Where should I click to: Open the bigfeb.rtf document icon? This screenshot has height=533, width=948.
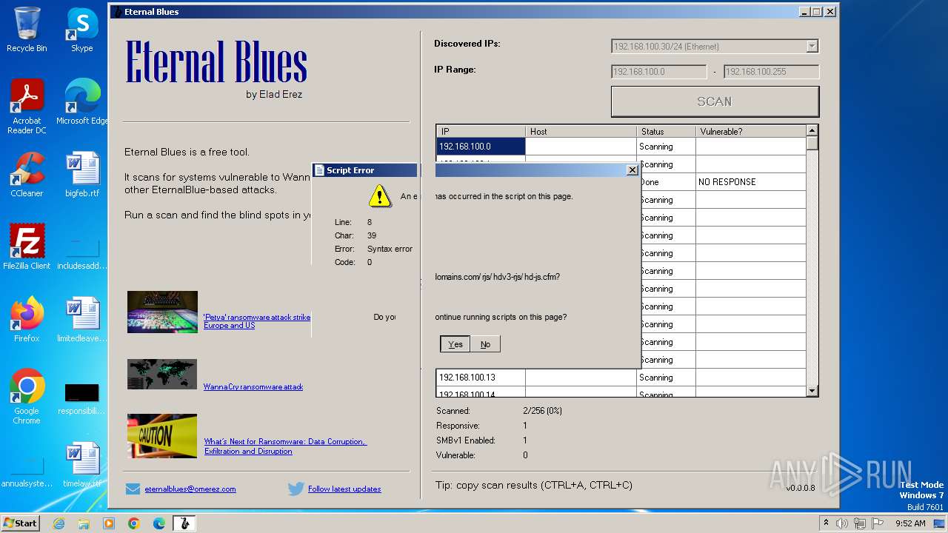point(81,175)
